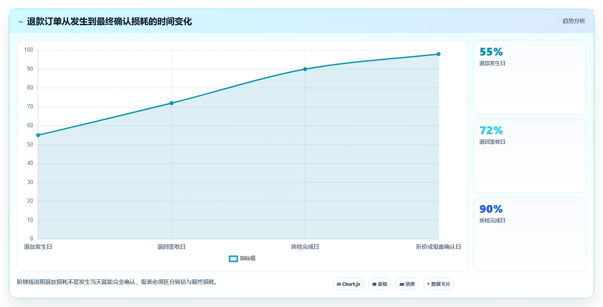603x307 pixels.
Task: Click the data point at 折价或报废确认日
Action: click(x=439, y=54)
